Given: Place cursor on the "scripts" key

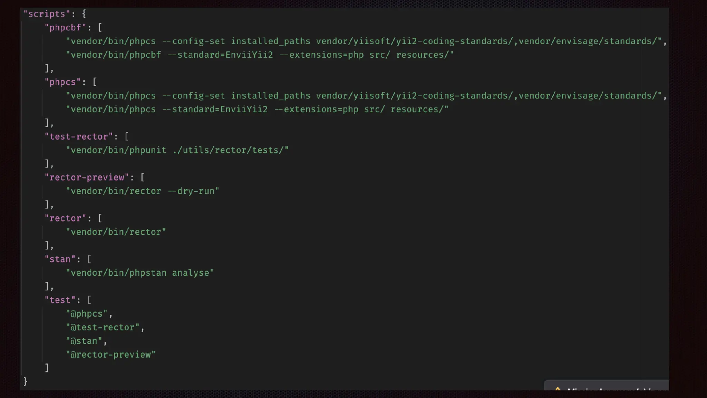Looking at the screenshot, I should tap(47, 14).
